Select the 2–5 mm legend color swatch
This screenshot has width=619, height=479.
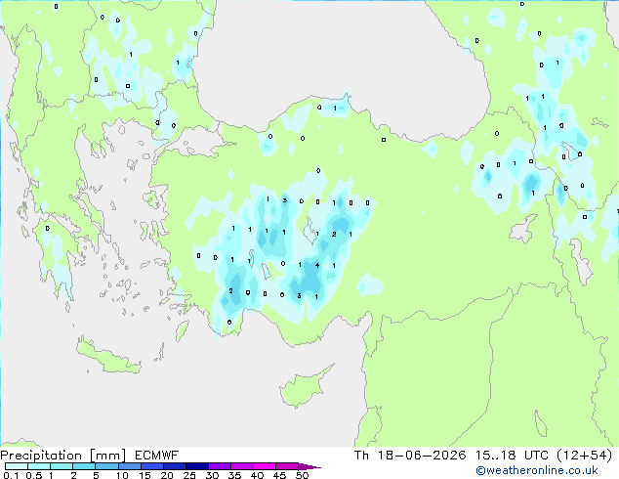point(84,466)
